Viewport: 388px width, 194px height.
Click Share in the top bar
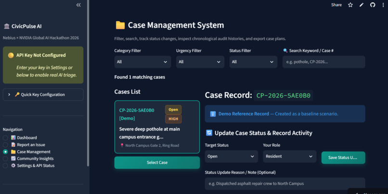click(x=336, y=5)
